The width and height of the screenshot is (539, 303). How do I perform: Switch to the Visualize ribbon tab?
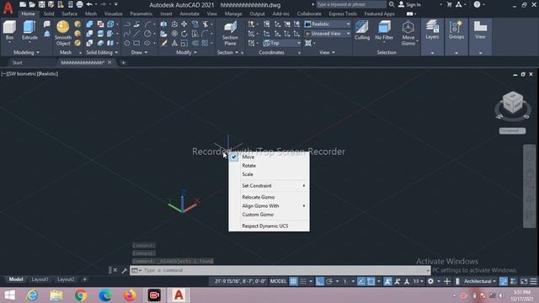(113, 13)
